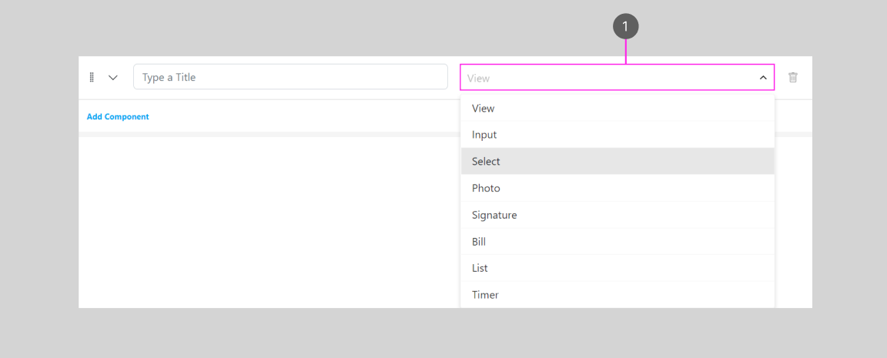Choose Select from the dropdown list
The height and width of the screenshot is (358, 887).
coord(618,161)
